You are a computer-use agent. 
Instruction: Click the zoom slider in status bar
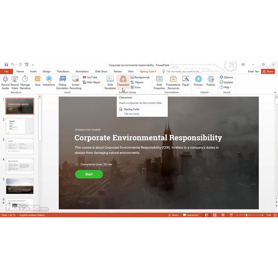tap(247, 215)
